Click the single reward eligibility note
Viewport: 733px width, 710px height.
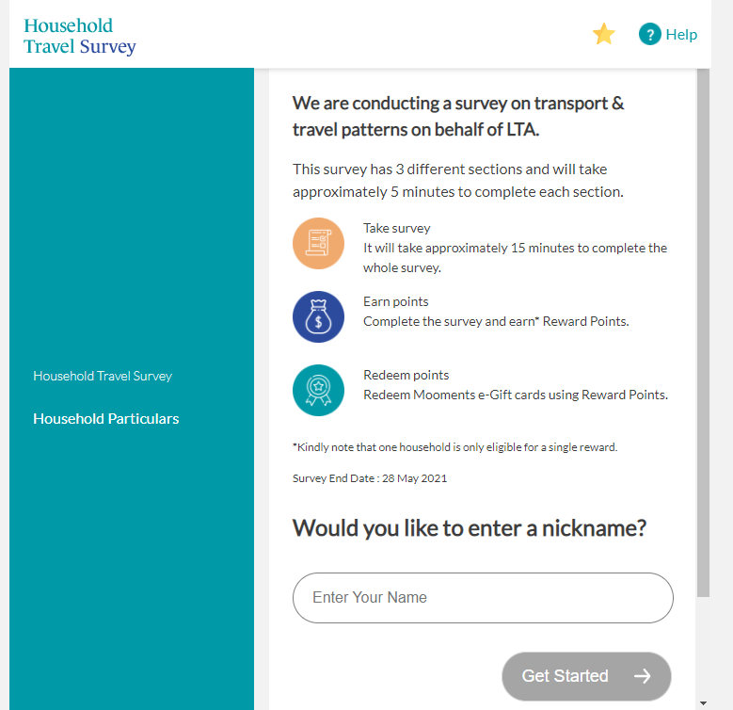[x=454, y=447]
